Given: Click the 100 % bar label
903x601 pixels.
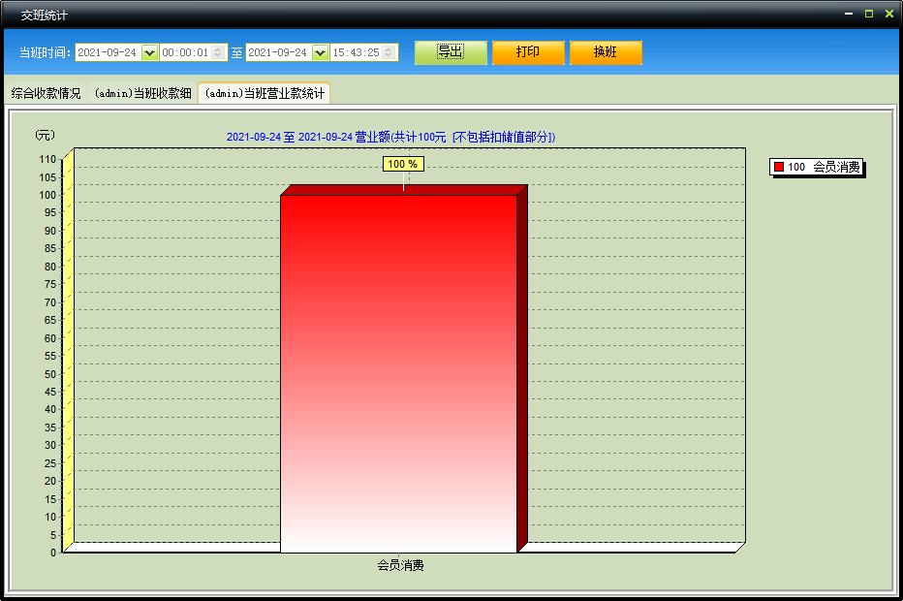Looking at the screenshot, I should (403, 164).
